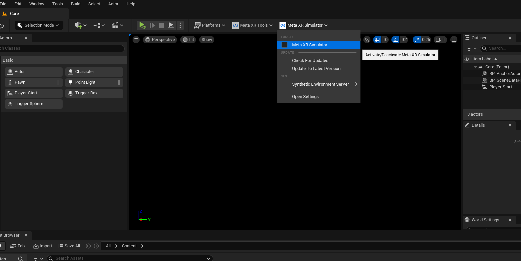Open the Edit menu
The width and height of the screenshot is (521, 261).
tap(18, 4)
